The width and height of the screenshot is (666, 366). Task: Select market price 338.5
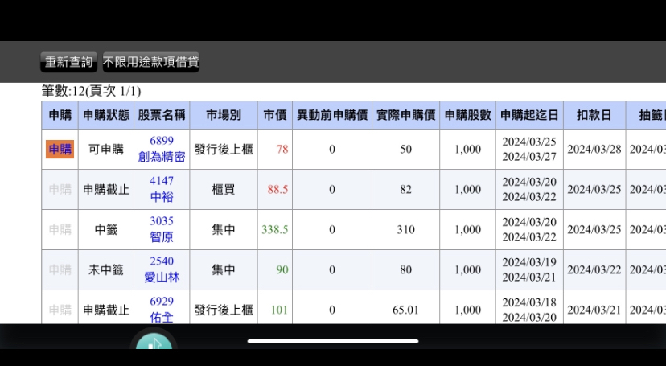pos(275,230)
